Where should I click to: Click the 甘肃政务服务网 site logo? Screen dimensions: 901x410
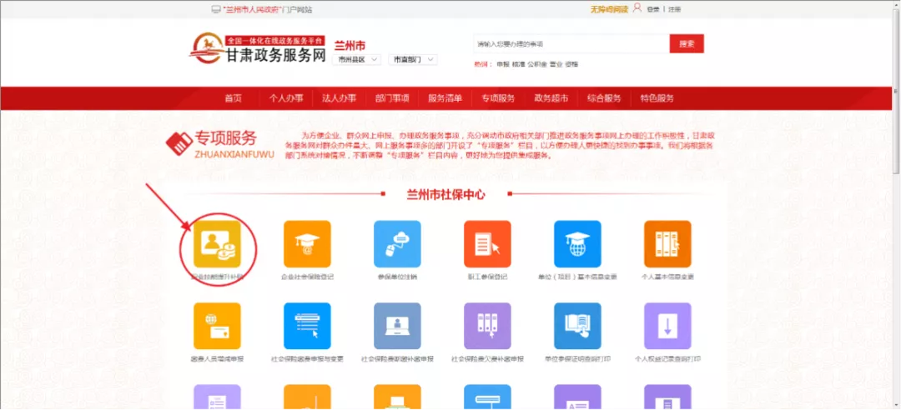coord(257,49)
